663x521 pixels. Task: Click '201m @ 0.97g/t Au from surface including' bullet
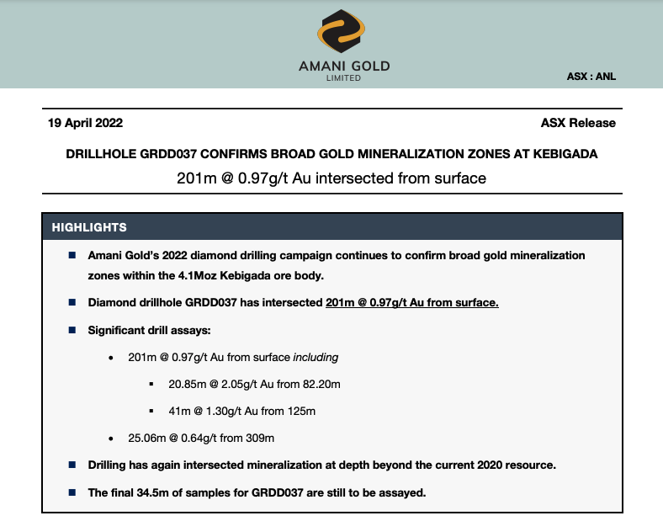(233, 358)
